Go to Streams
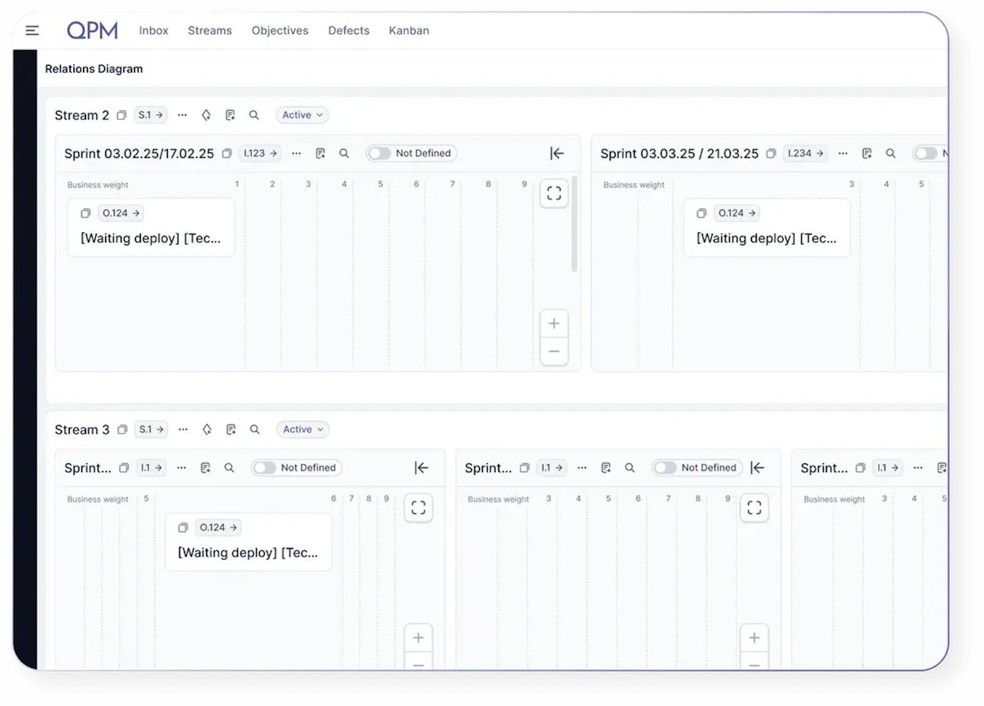Viewport: 984px width, 706px height. point(210,30)
